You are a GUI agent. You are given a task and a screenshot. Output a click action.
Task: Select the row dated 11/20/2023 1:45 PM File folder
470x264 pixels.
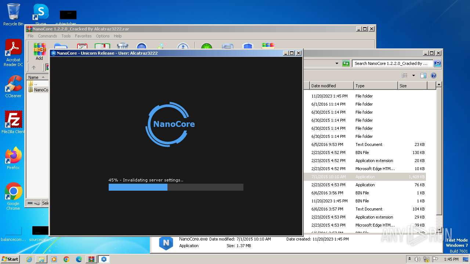coord(365,96)
